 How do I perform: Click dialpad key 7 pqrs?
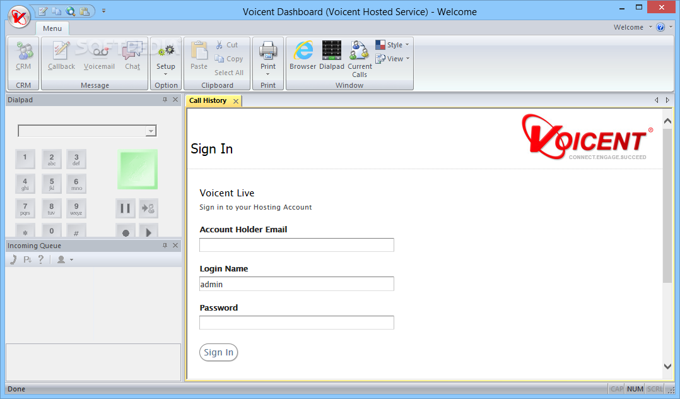click(25, 208)
